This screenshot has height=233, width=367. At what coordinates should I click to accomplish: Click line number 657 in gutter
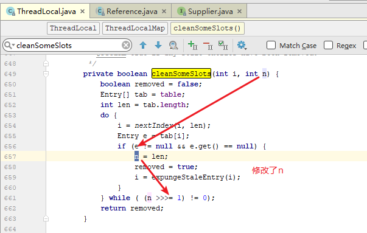pos(10,156)
